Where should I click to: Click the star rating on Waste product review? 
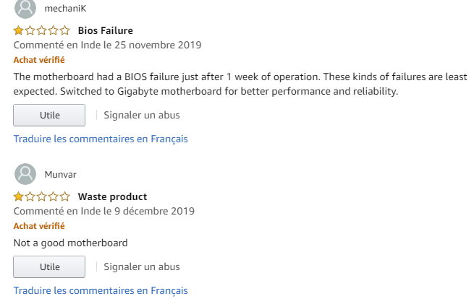coord(41,196)
